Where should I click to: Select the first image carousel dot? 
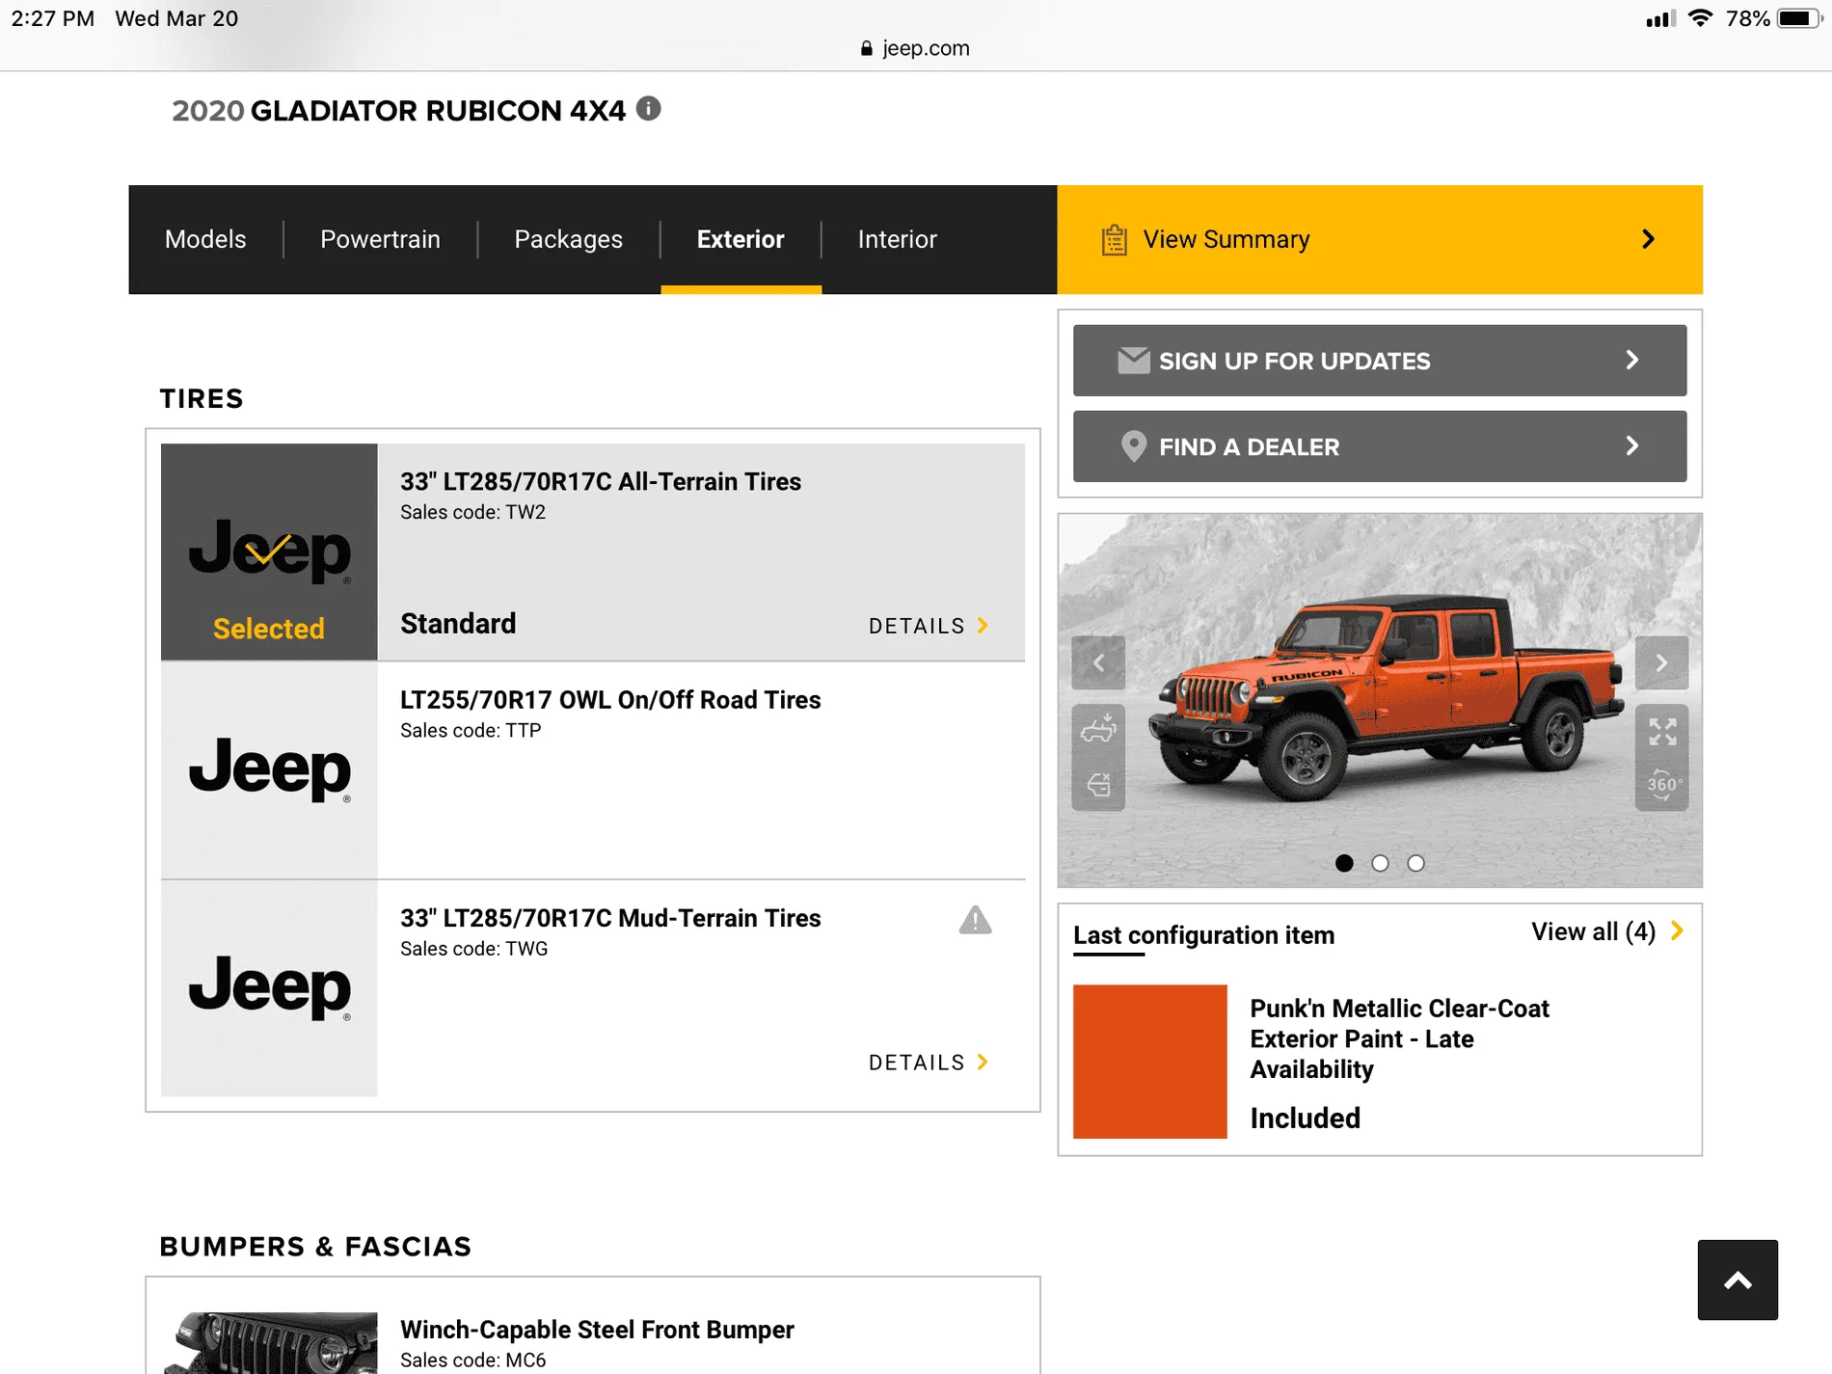point(1344,863)
